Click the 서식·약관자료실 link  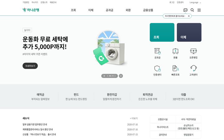point(189,119)
